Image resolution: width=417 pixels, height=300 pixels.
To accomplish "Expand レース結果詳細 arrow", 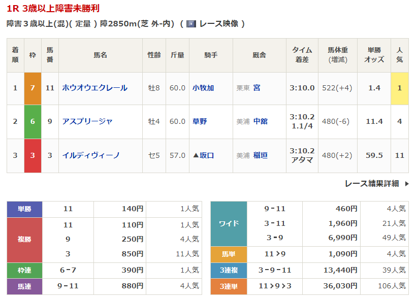I will tap(406, 184).
